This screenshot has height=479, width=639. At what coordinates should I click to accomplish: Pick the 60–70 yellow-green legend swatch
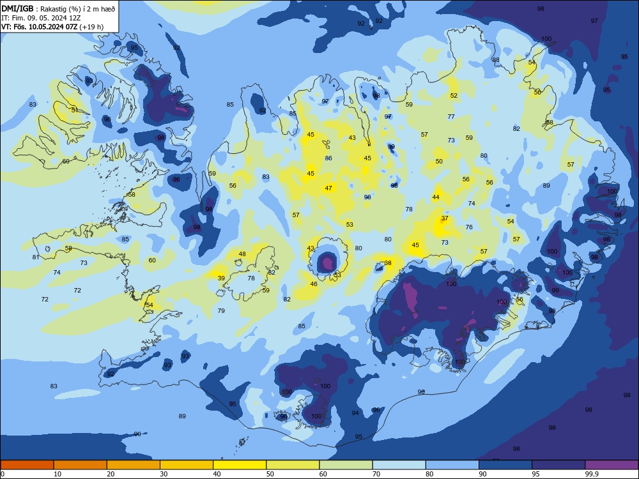(346, 465)
